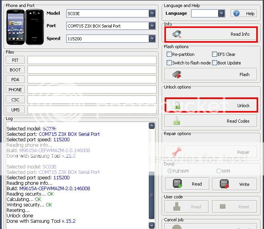Expand the Language dropdown

(x=221, y=14)
